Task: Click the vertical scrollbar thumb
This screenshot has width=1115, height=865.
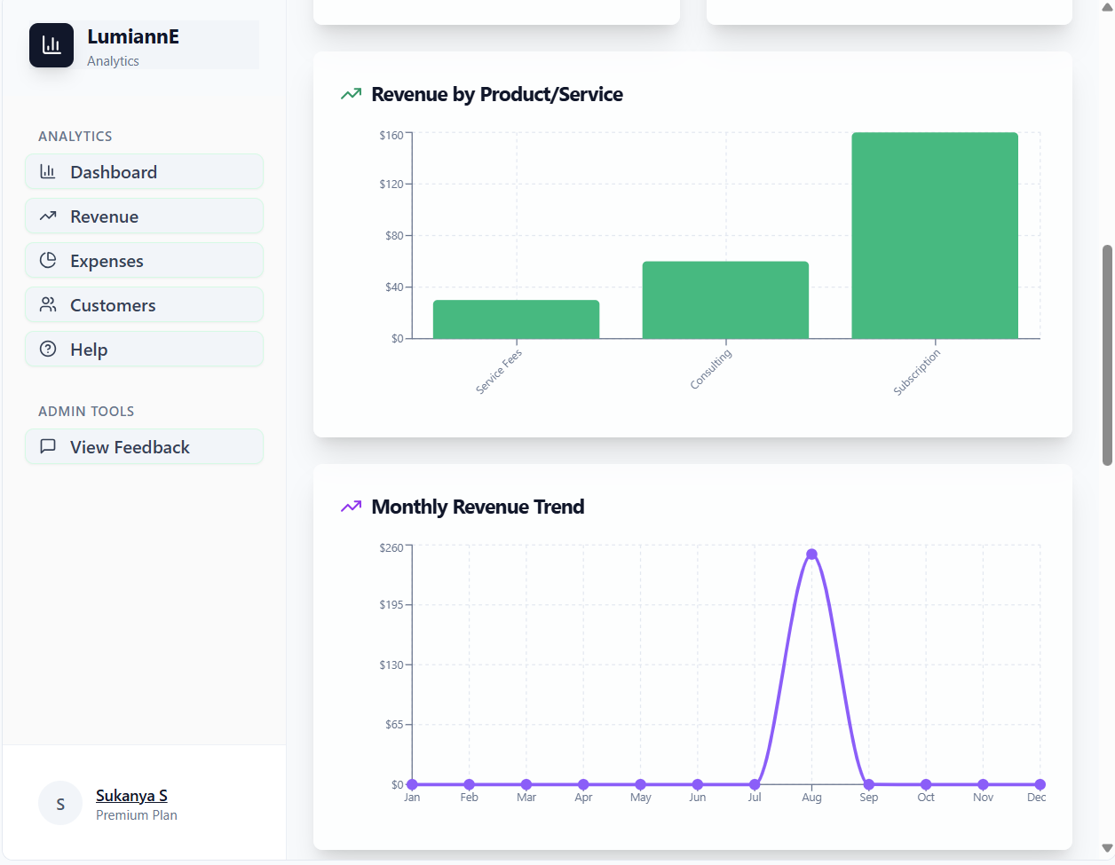Action: [x=1107, y=355]
